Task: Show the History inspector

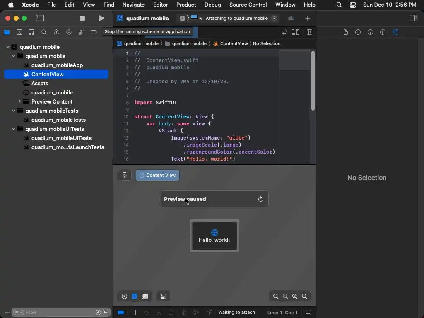Action: (x=358, y=32)
